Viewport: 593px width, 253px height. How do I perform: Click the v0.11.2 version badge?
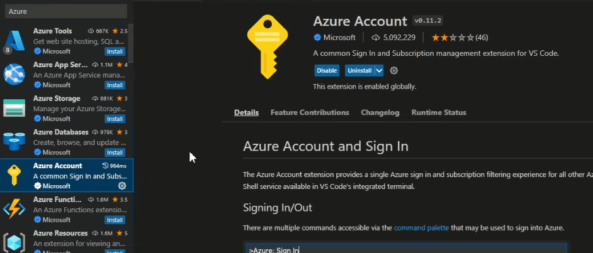coord(428,21)
